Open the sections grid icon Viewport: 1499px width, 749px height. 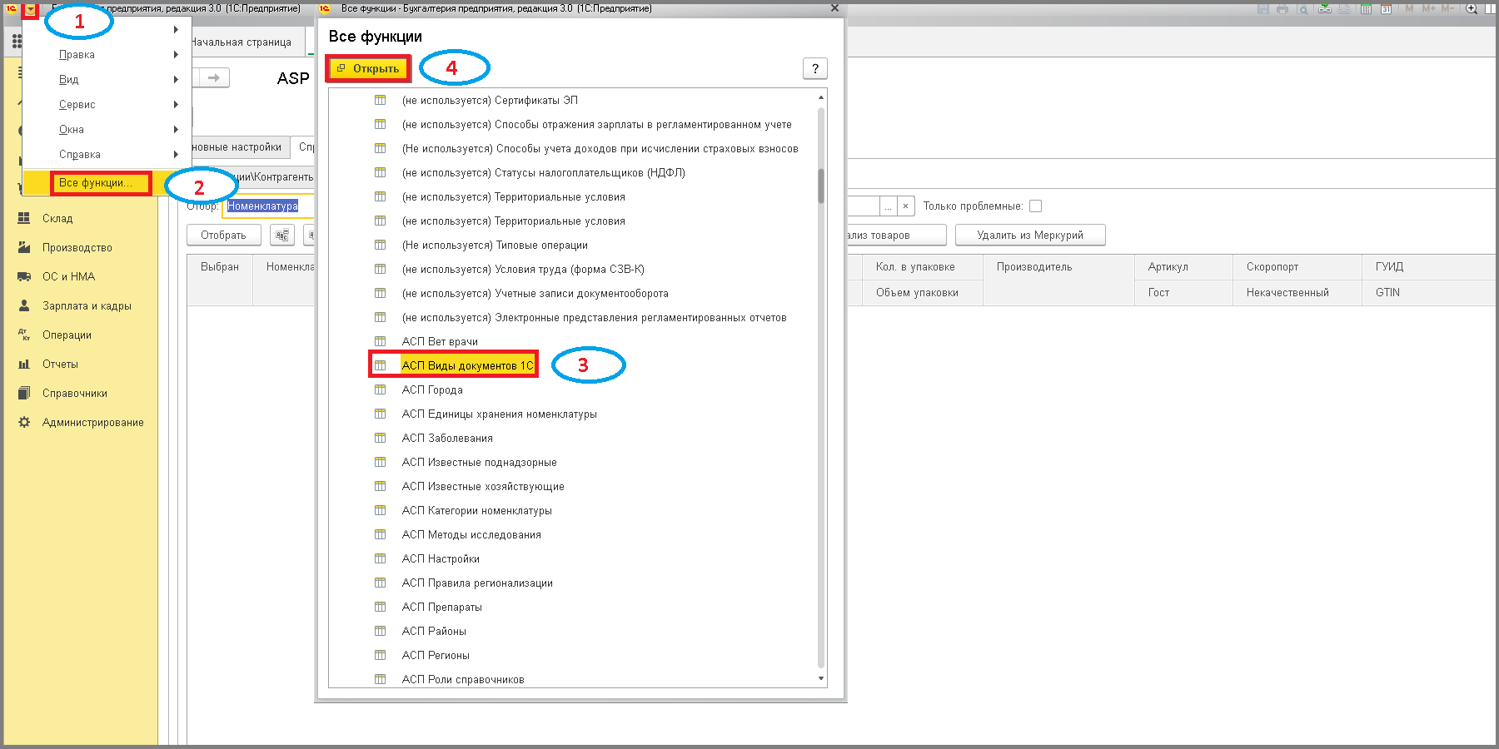coord(17,41)
